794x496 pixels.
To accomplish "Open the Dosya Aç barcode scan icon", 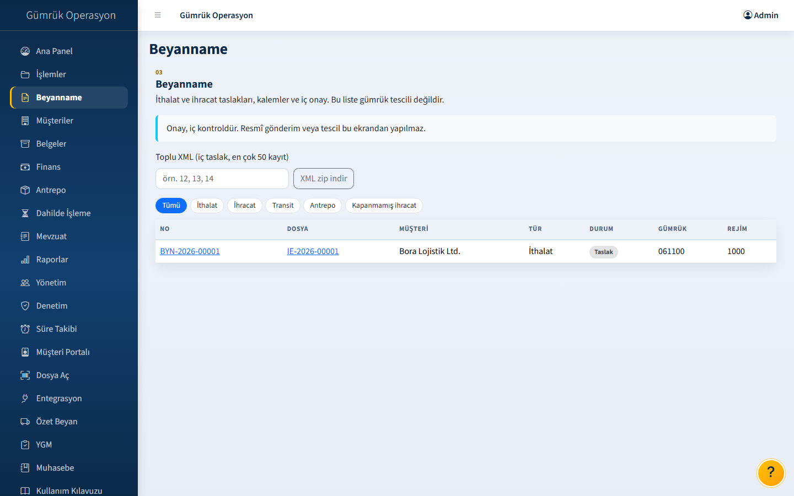I will tap(25, 375).
